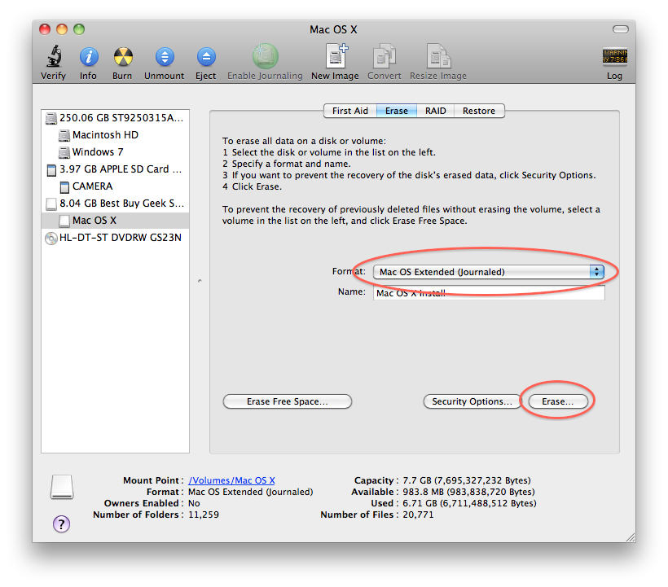668x587 pixels.
Task: Select the Macintosh HD volume
Action: point(115,135)
